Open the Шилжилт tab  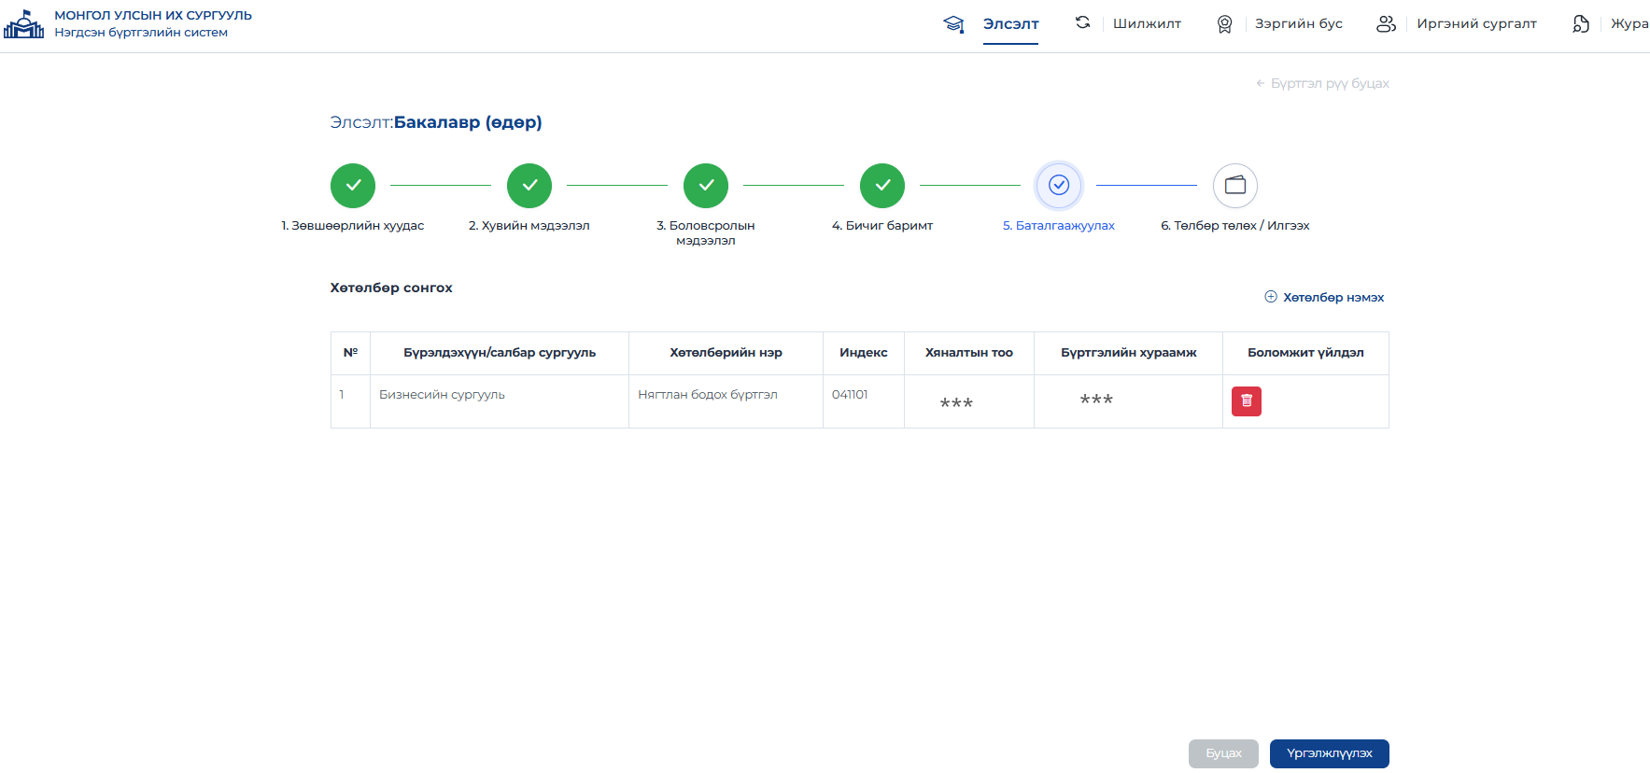(1147, 24)
